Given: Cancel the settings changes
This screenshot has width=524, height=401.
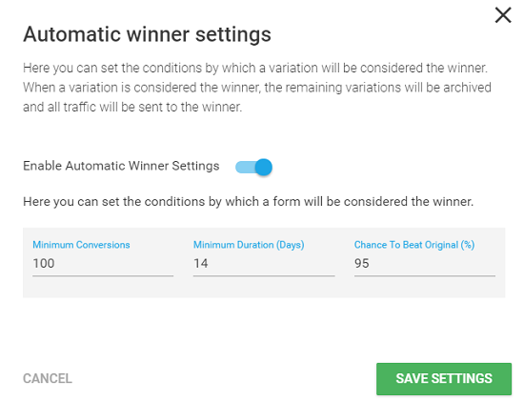Looking at the screenshot, I should [48, 378].
